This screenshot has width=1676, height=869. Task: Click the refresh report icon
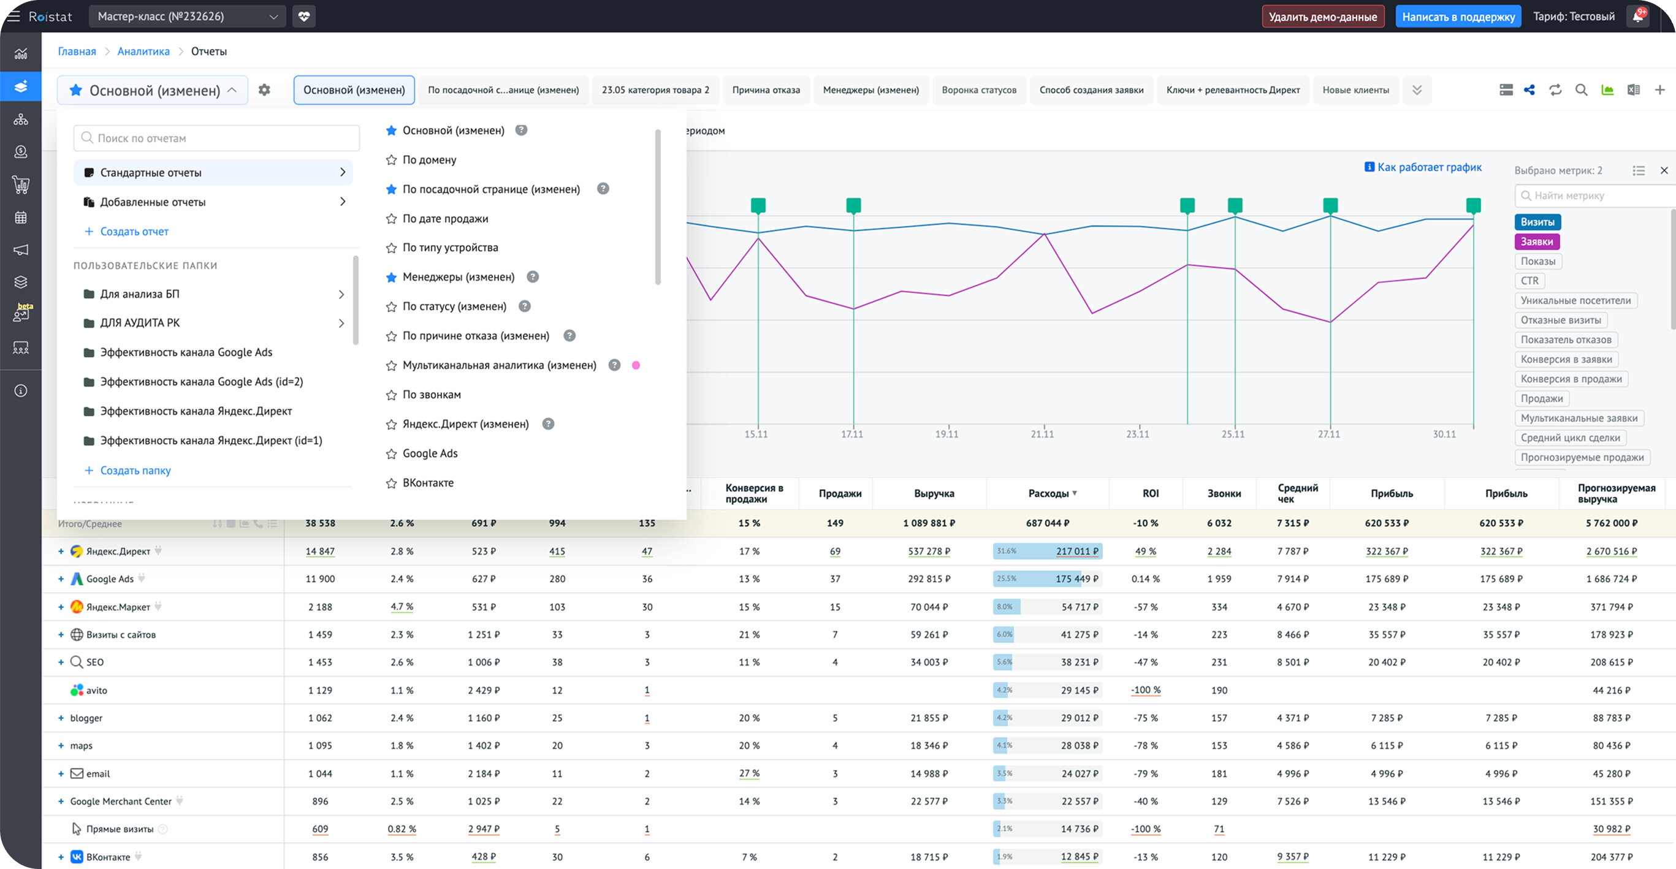tap(1555, 89)
